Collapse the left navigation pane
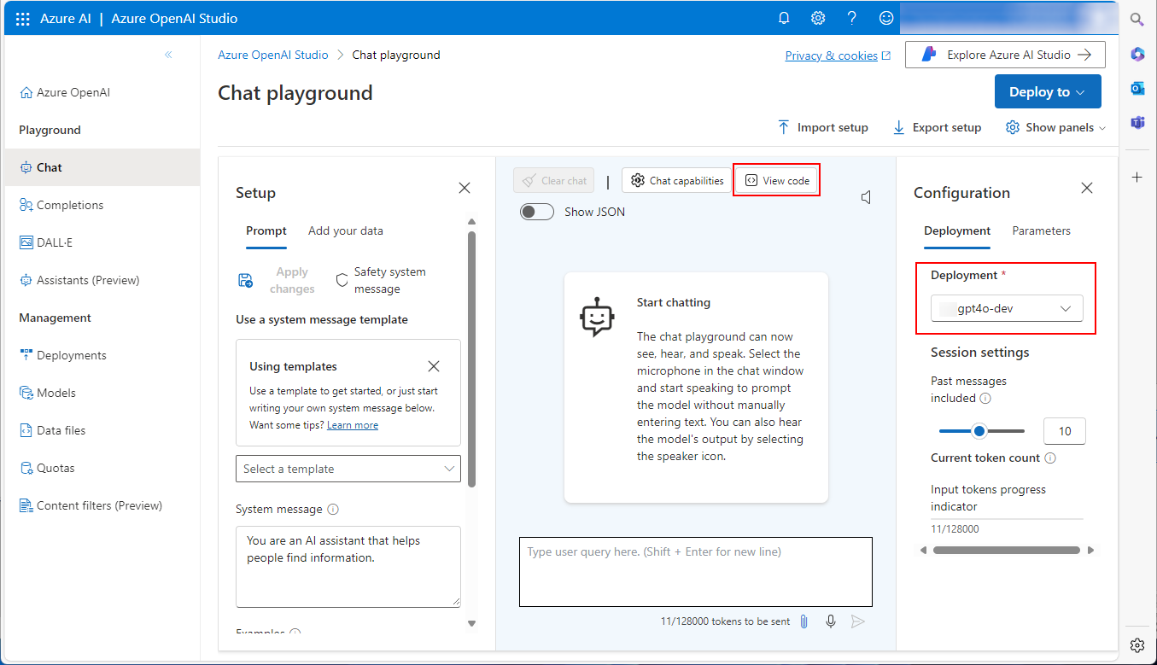Image resolution: width=1157 pixels, height=665 pixels. 168,55
